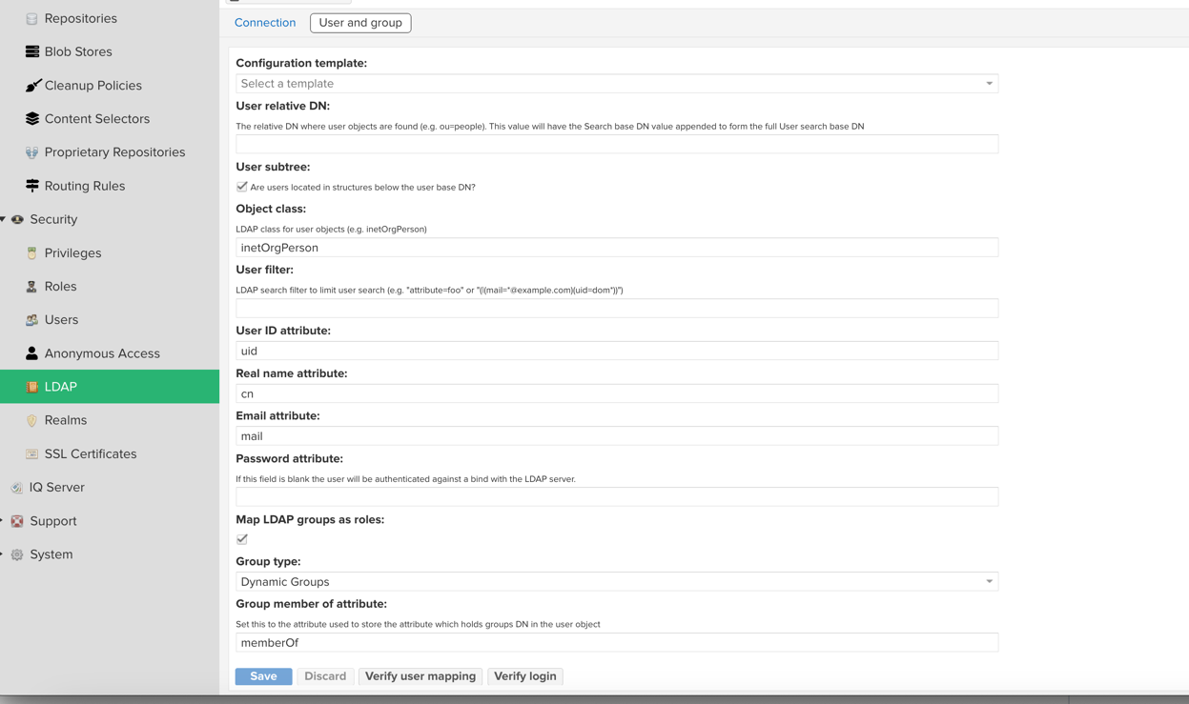Toggle the User subtree checkbox
The height and width of the screenshot is (704, 1189).
[x=242, y=187]
